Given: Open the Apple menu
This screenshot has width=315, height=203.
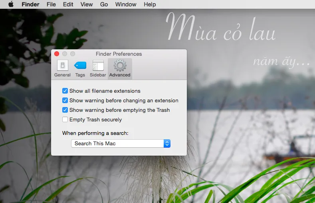Looking at the screenshot, I should 11,4.
